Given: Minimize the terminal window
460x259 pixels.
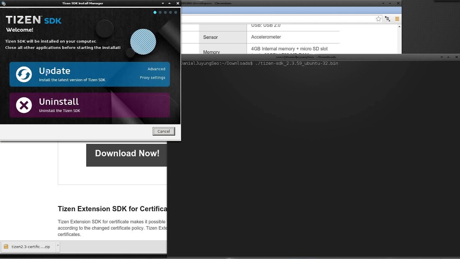Looking at the screenshot, I should point(442,57).
